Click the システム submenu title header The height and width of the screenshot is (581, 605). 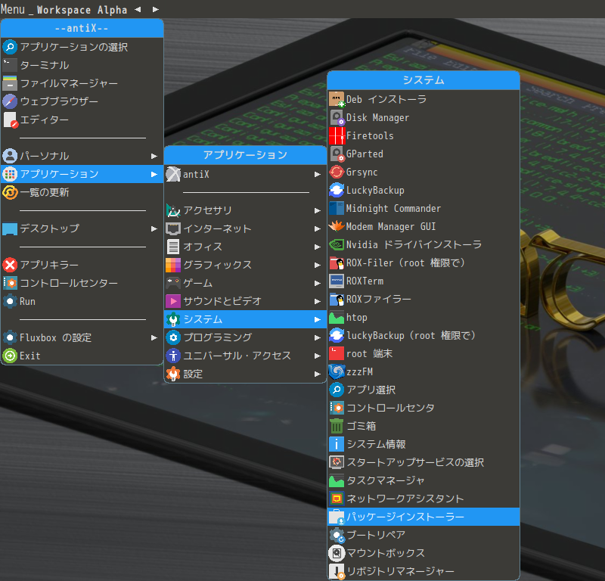pos(423,80)
